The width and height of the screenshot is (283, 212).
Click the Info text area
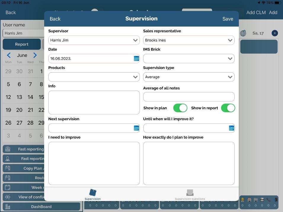click(x=94, y=102)
